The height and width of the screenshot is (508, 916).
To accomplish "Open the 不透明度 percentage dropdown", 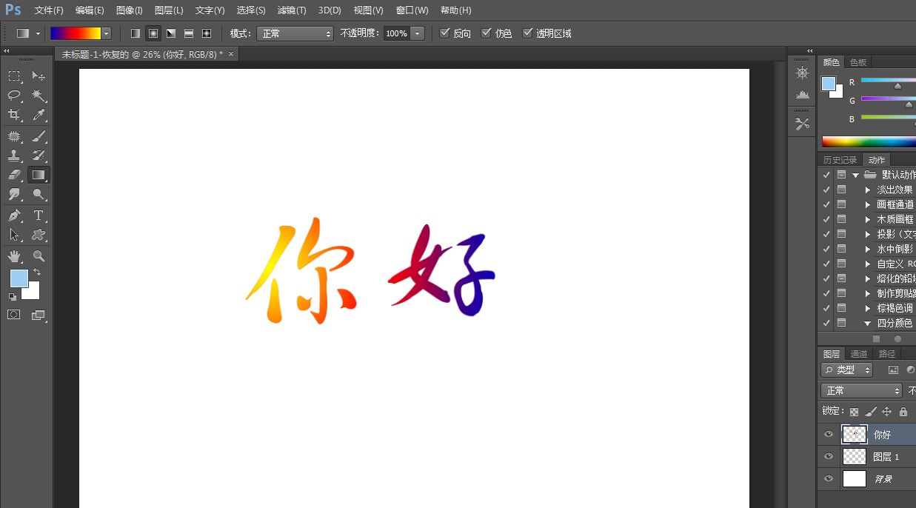I will (x=417, y=33).
